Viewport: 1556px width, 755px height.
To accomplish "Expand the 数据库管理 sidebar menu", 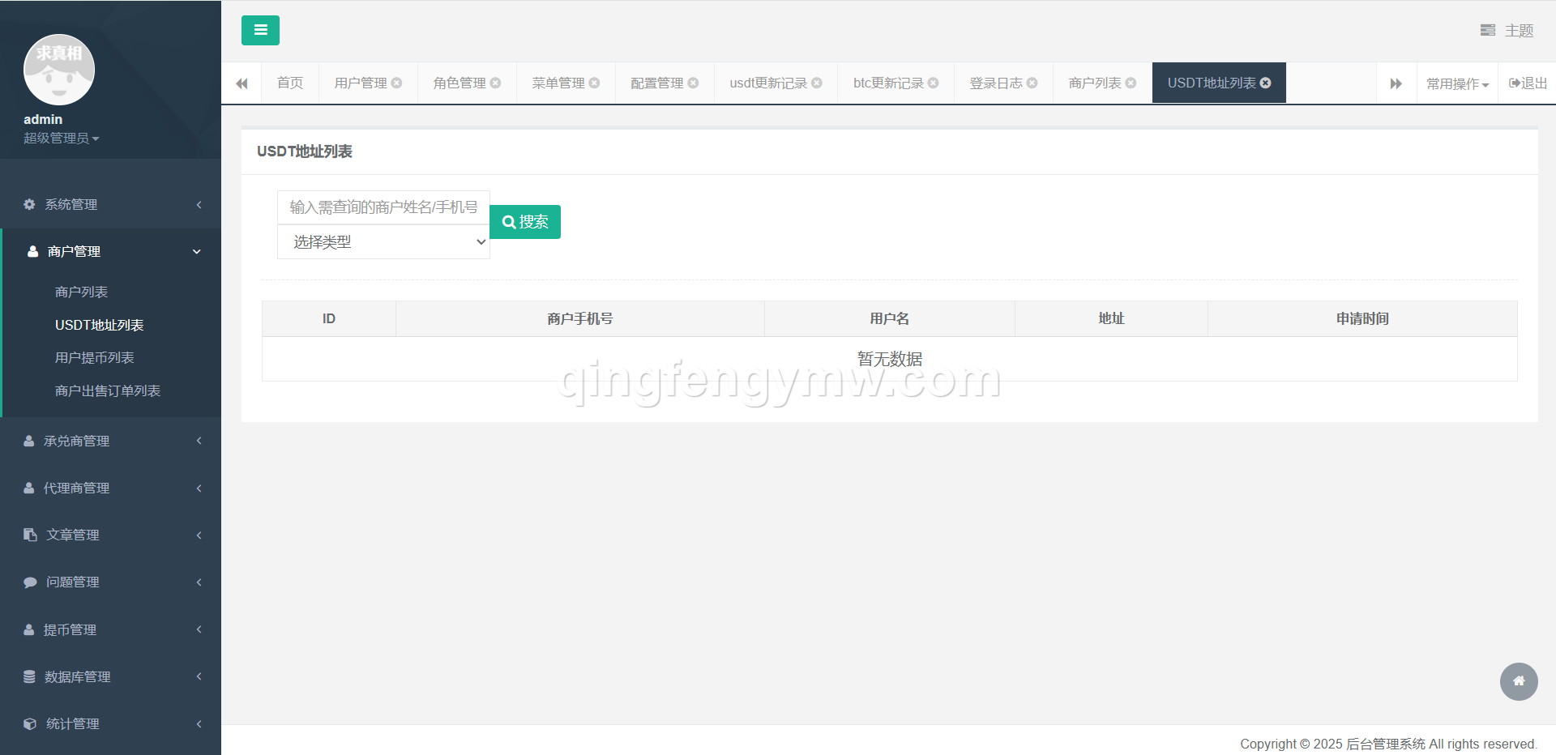I will 111,676.
